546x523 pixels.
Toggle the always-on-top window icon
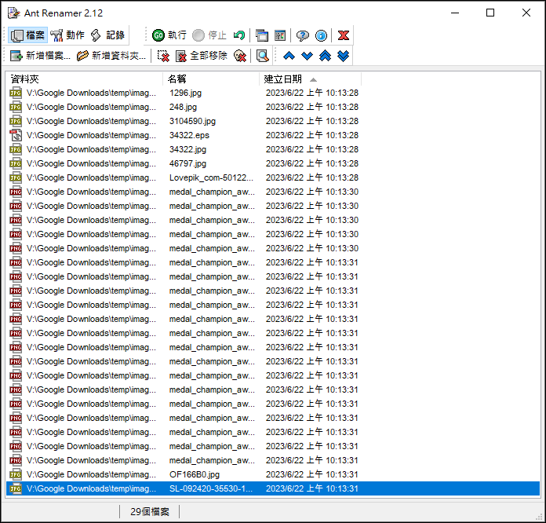click(262, 35)
